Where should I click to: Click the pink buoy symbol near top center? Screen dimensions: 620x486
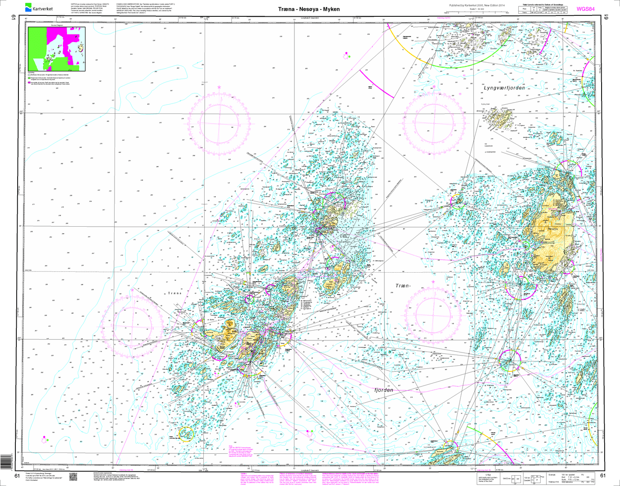point(346,55)
